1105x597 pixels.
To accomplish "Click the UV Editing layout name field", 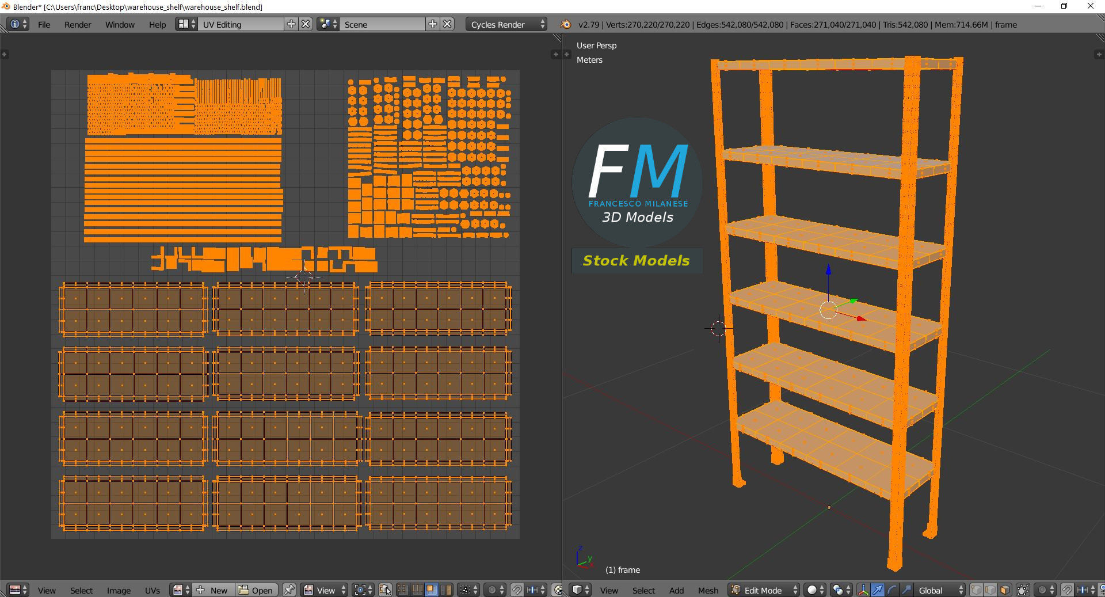I will point(241,24).
